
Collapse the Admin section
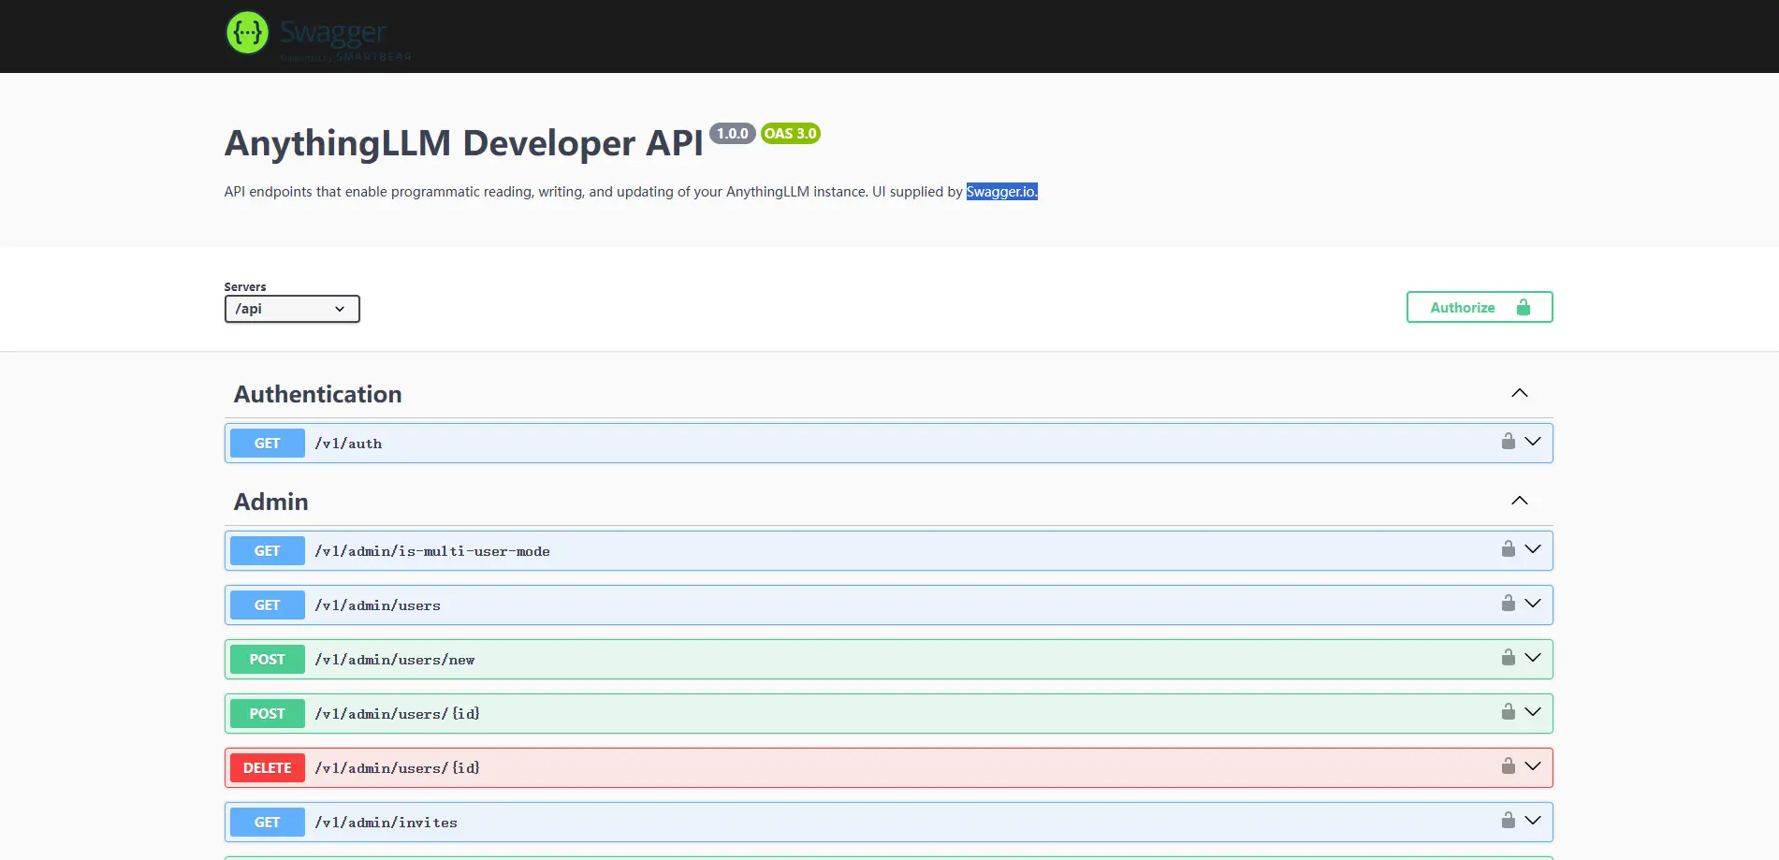point(1519,501)
